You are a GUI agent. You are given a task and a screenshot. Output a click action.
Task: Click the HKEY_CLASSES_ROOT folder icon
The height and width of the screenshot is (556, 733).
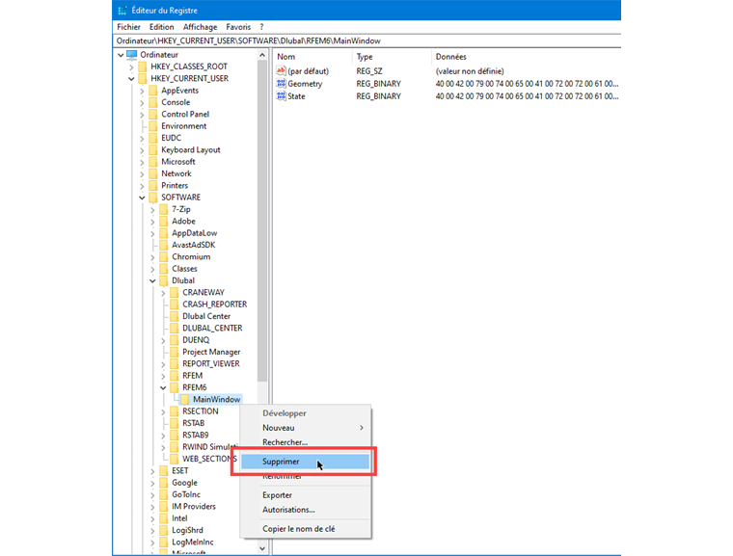tap(143, 66)
